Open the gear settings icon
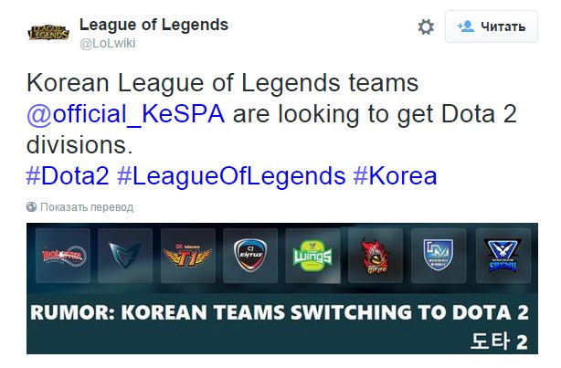561x368 pixels. pyautogui.click(x=426, y=26)
